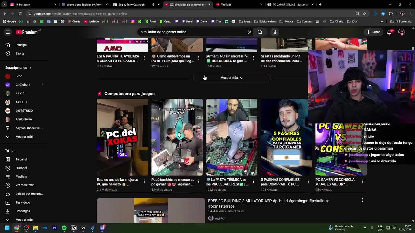Open Shorts from the sidebar

[x=20, y=53]
